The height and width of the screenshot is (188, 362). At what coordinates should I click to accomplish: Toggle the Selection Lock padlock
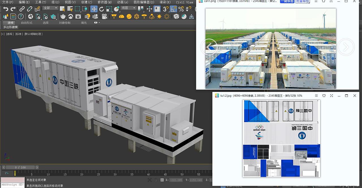pyautogui.click(x=156, y=180)
